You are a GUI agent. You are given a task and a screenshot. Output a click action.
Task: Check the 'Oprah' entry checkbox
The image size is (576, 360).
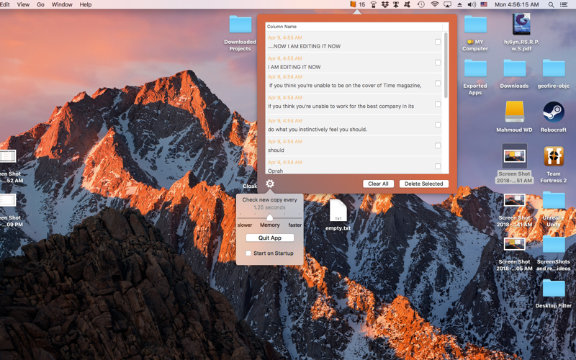[438, 166]
